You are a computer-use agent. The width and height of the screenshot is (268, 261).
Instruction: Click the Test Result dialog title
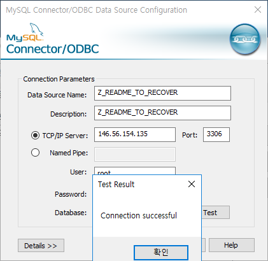(116, 185)
